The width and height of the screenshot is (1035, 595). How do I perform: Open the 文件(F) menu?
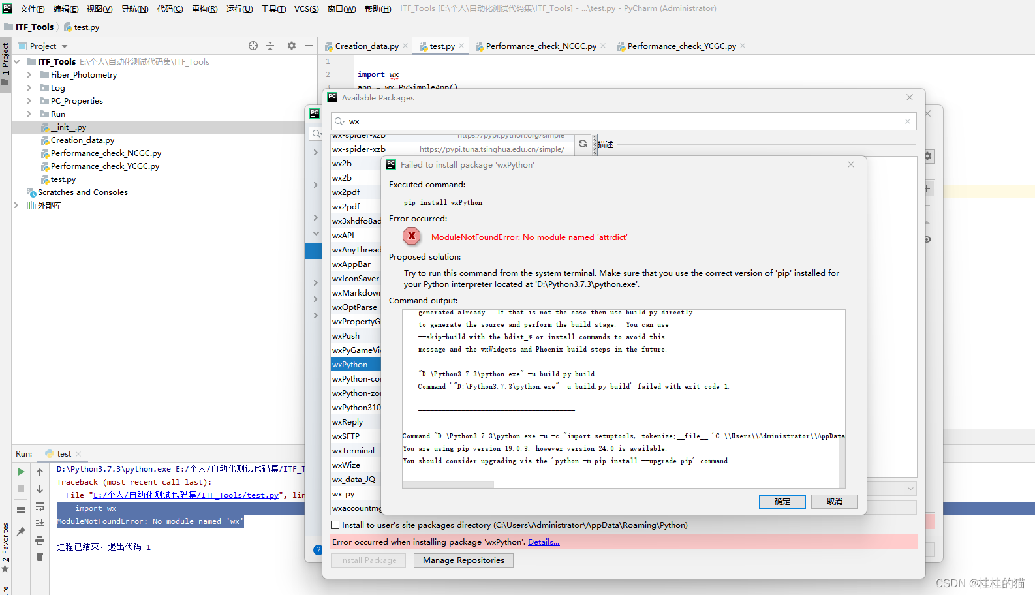[x=32, y=8]
